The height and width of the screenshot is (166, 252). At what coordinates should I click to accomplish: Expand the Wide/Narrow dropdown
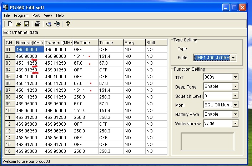point(235,124)
